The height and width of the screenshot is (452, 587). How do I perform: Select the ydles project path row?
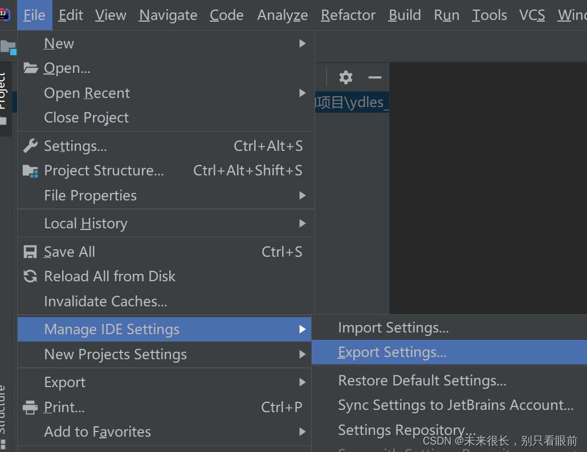click(352, 102)
